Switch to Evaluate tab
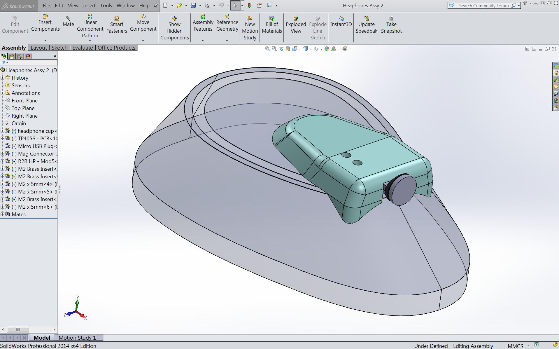 coord(83,48)
